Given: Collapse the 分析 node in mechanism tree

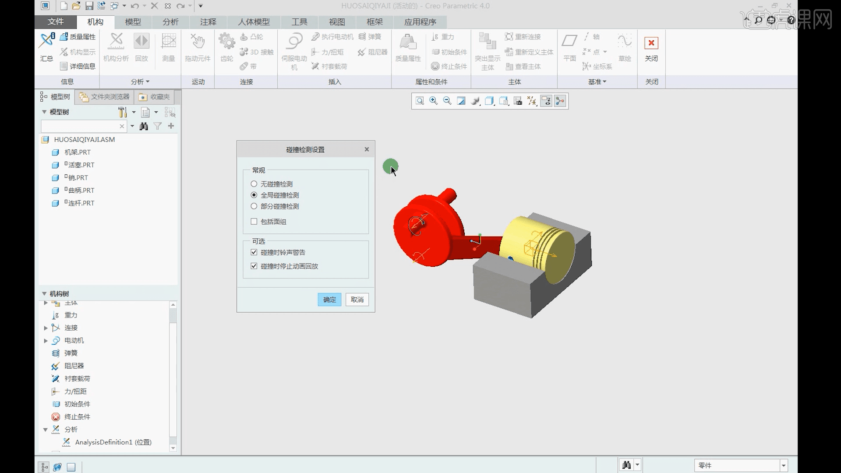Looking at the screenshot, I should pos(46,430).
